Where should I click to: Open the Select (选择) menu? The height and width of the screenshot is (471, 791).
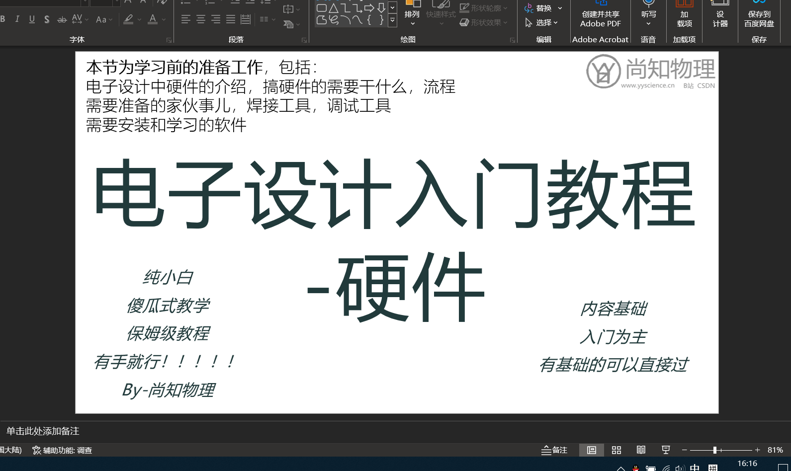point(542,22)
